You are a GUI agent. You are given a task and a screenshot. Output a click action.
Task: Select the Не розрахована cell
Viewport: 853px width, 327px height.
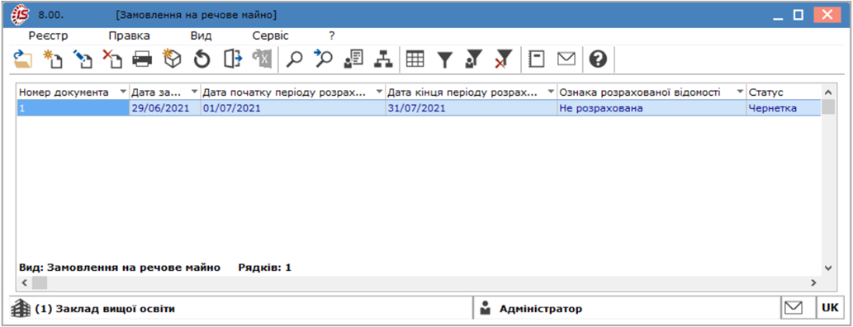(x=652, y=107)
